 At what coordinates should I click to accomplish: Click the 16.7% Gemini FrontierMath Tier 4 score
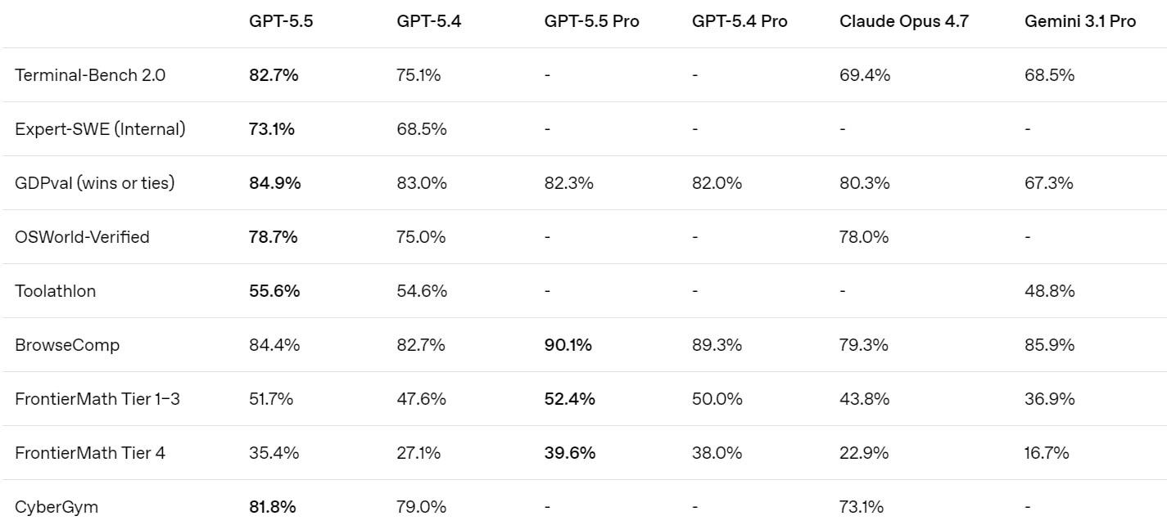click(1047, 453)
